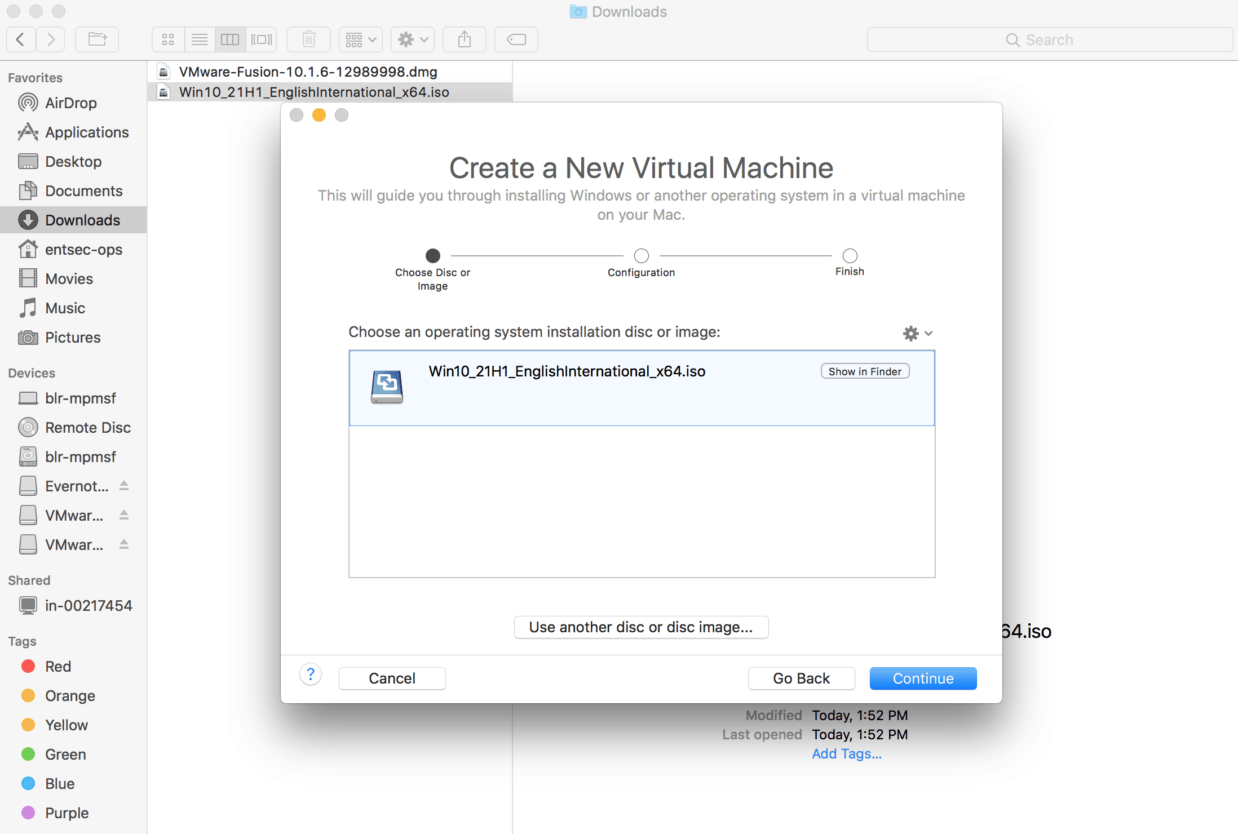Open Desktop folder in sidebar
This screenshot has width=1238, height=834.
coord(73,162)
